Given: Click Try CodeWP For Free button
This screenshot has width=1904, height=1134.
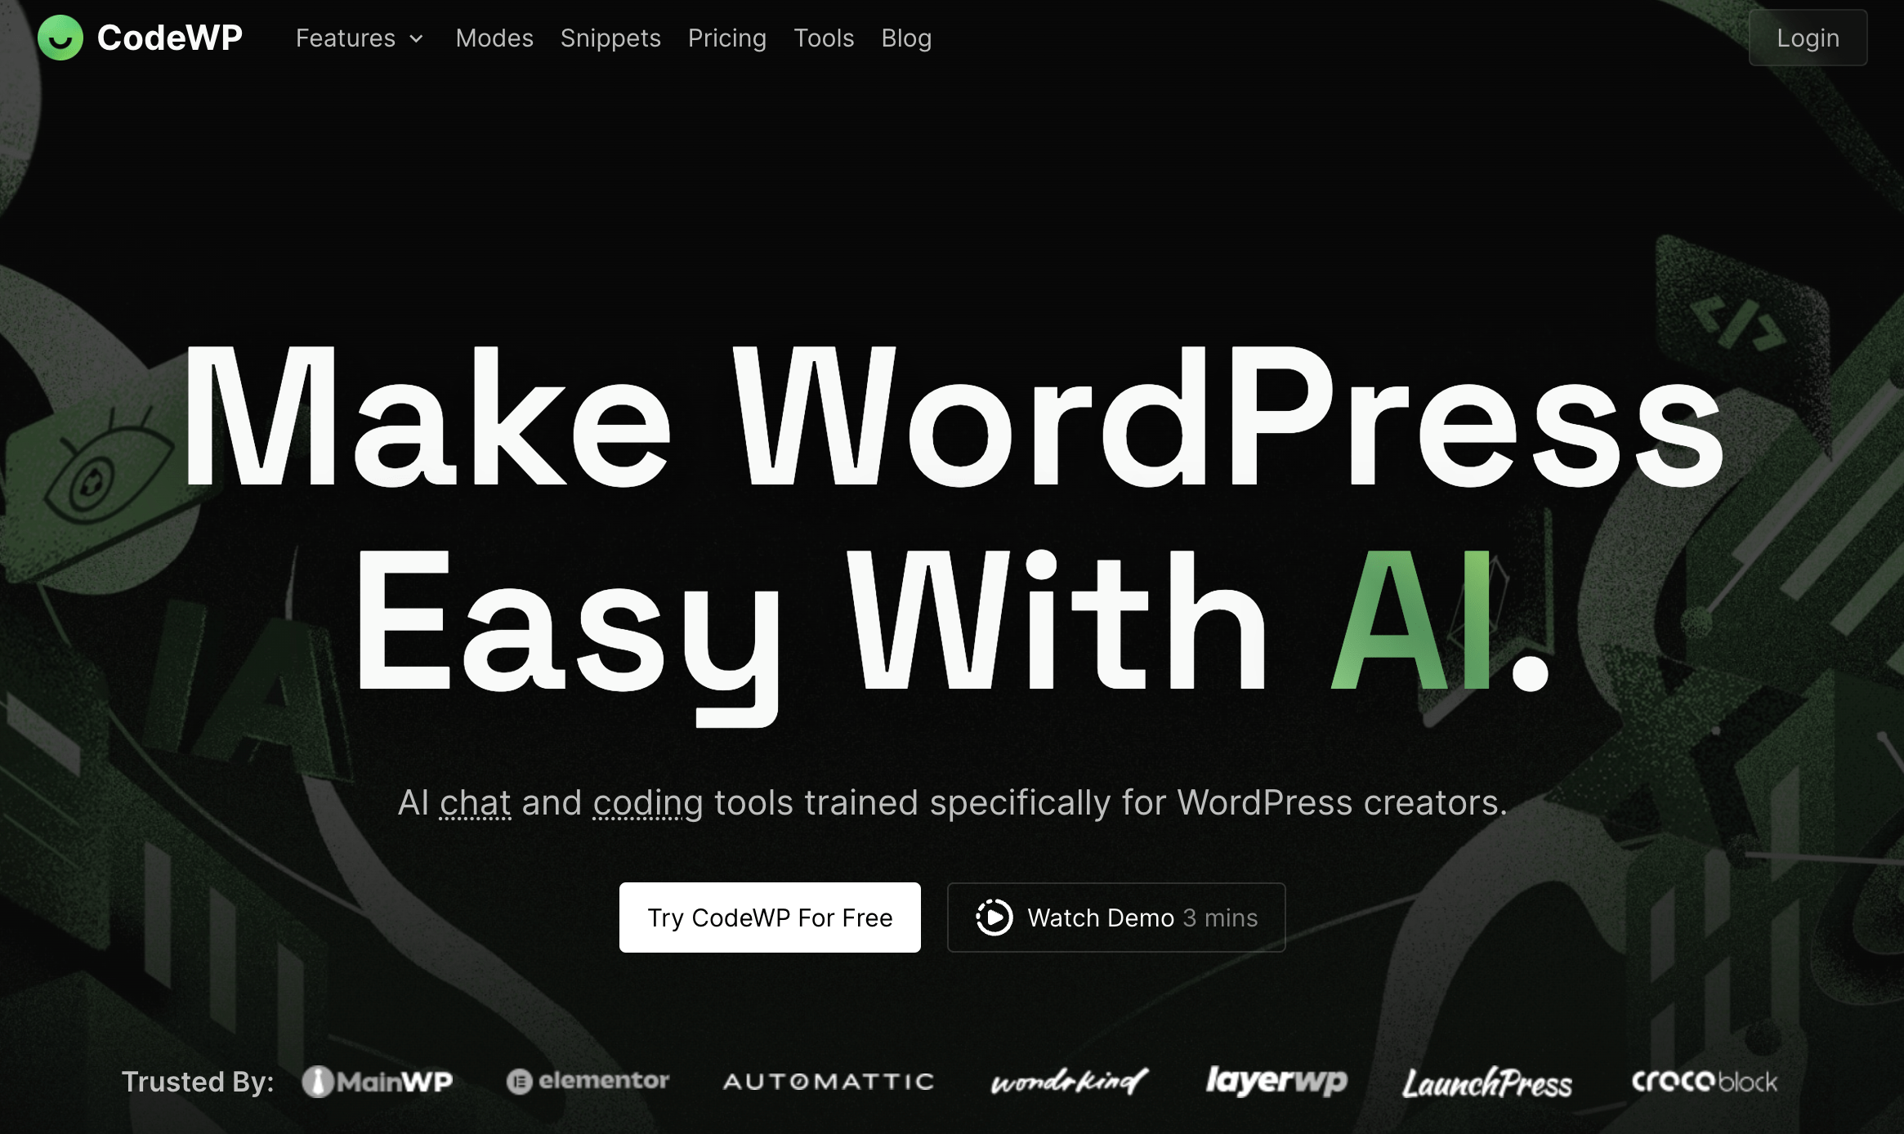Looking at the screenshot, I should tap(768, 915).
